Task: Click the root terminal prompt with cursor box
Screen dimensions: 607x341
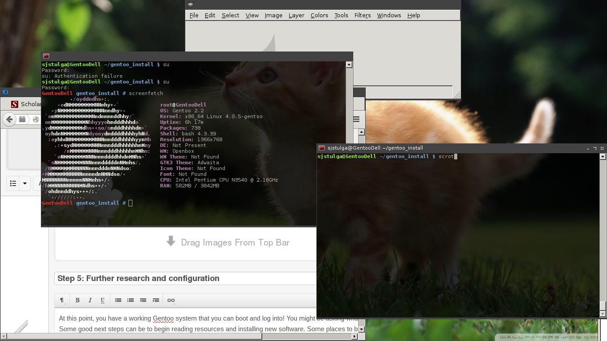Action: point(87,203)
